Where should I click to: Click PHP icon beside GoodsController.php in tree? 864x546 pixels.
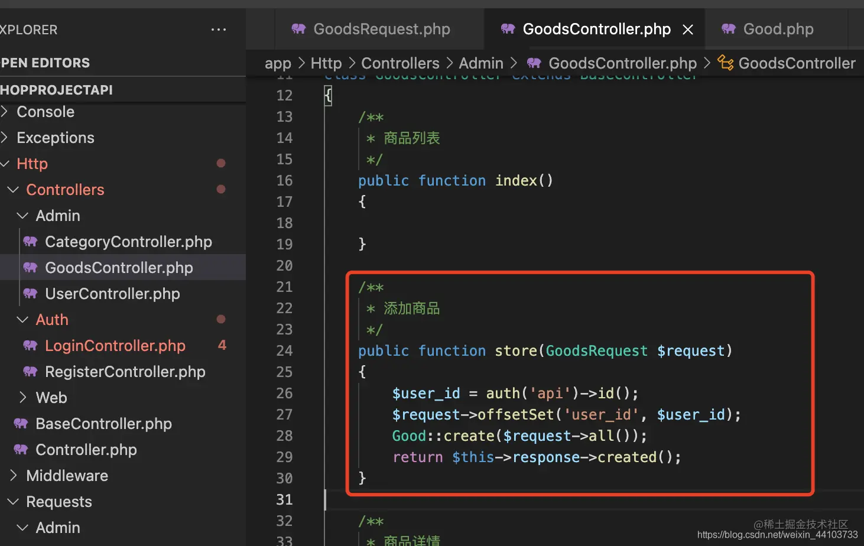point(30,268)
